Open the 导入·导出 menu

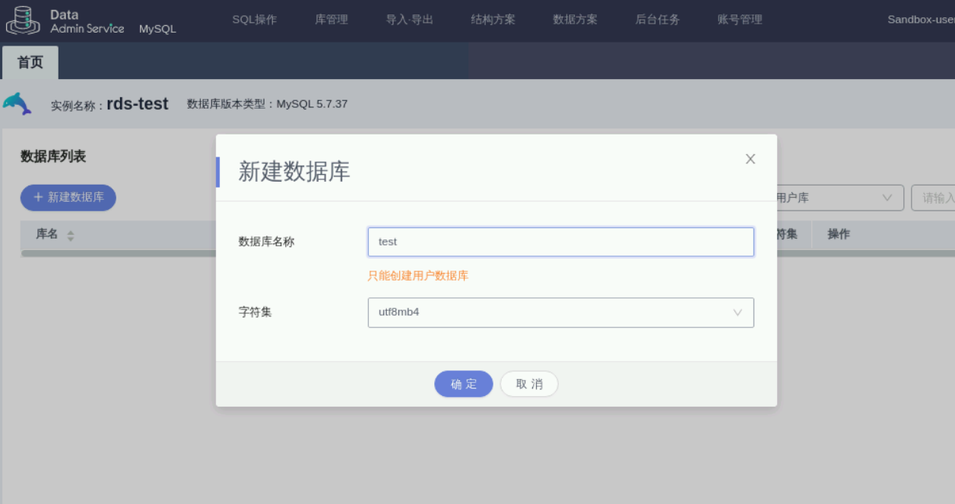pos(410,20)
